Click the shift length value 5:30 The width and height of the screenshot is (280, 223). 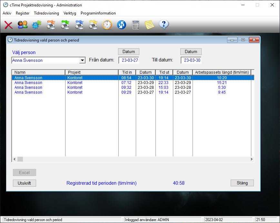coord(222,88)
